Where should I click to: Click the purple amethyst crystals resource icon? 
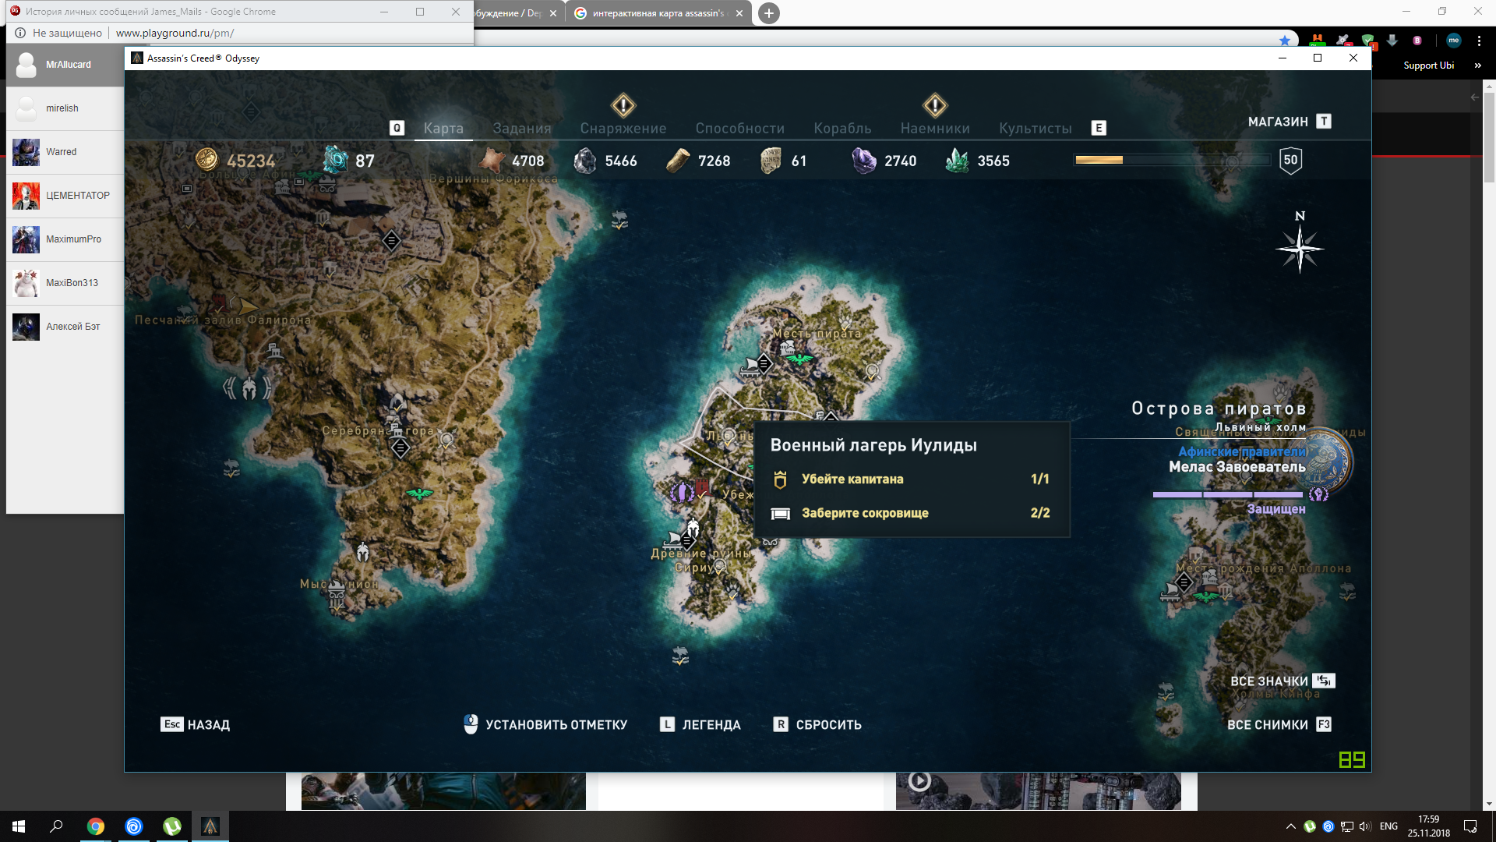863,161
